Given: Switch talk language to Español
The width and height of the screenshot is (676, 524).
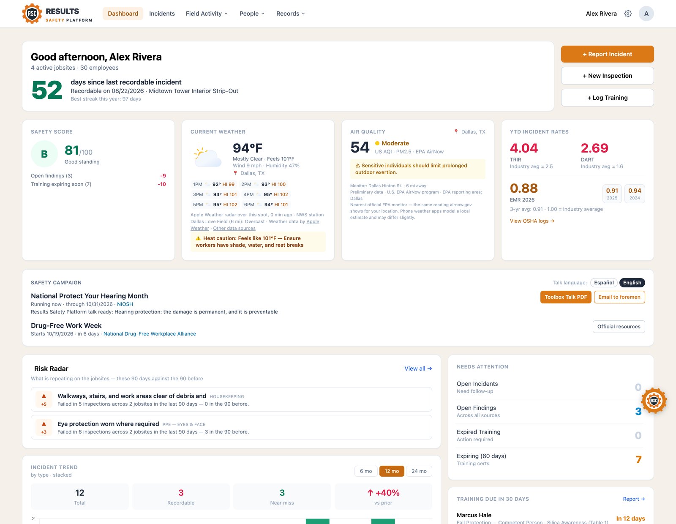Looking at the screenshot, I should pyautogui.click(x=604, y=283).
